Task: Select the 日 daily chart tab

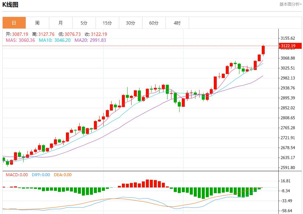Action: point(14,23)
